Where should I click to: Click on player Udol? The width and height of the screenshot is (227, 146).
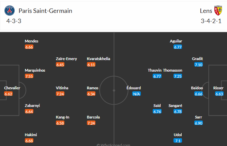click(x=178, y=135)
